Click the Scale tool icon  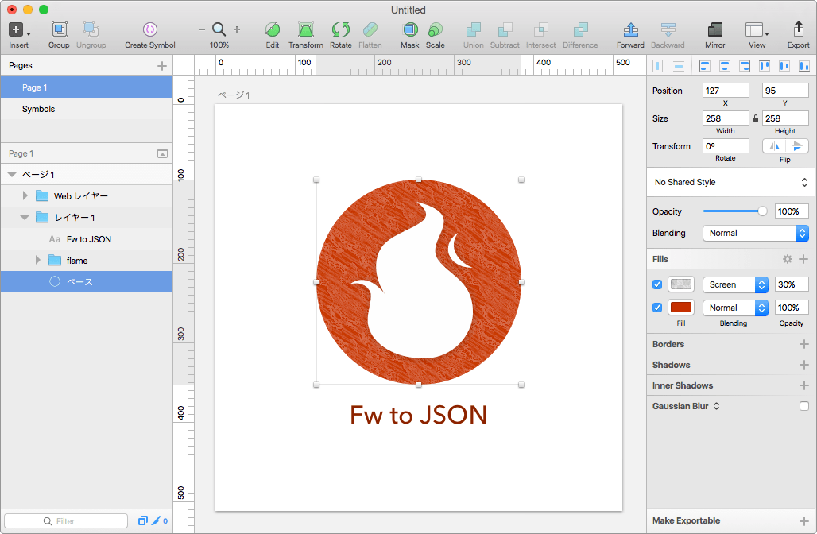(435, 30)
